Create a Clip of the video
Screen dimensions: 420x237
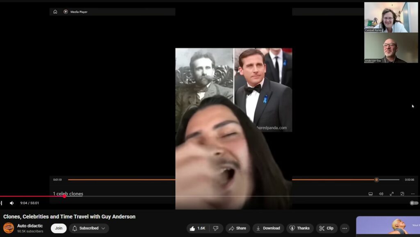tap(326, 228)
